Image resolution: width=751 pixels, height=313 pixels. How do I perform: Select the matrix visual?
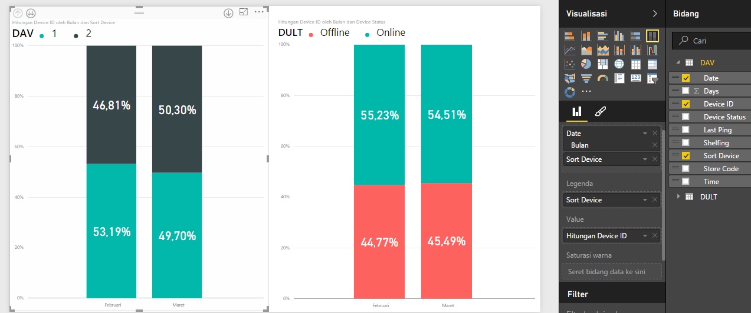(652, 64)
